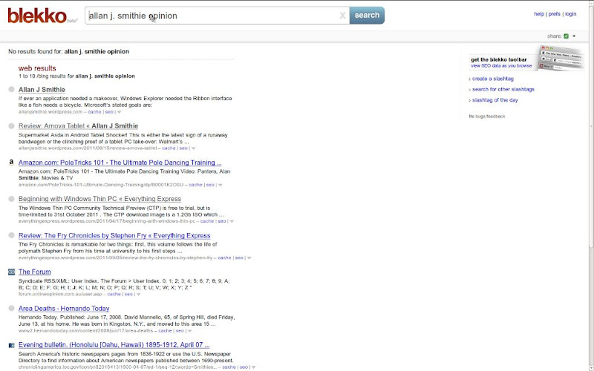Open 'Evening bulletin. (Honolulu' result title

click(x=114, y=345)
